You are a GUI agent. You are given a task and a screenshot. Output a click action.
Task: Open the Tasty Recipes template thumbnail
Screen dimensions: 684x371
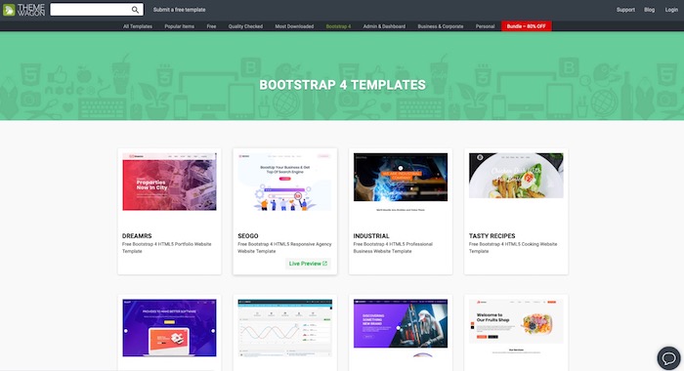516,176
